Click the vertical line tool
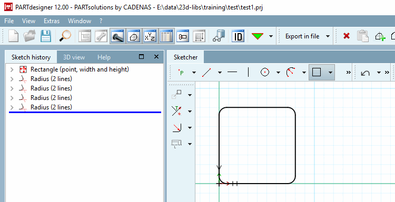 click(x=248, y=73)
